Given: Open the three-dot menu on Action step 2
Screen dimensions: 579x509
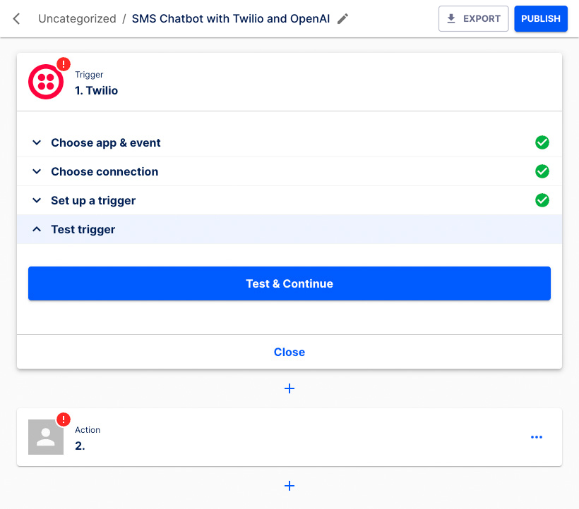Looking at the screenshot, I should click(x=537, y=437).
